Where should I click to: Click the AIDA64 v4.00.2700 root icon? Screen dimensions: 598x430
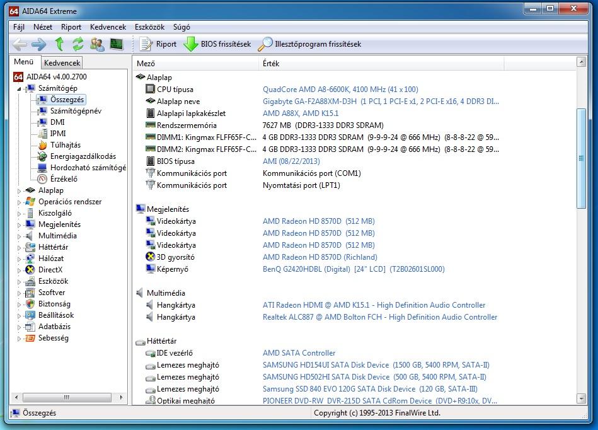point(18,77)
